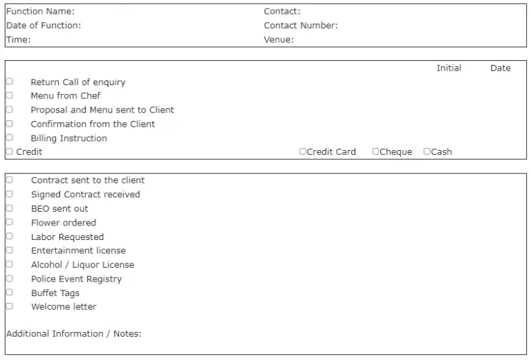531x361 pixels.
Task: Tick the Menu from Chef checkbox
Action: pos(10,95)
